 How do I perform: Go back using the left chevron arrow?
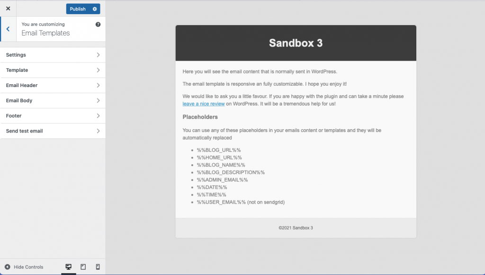point(9,29)
